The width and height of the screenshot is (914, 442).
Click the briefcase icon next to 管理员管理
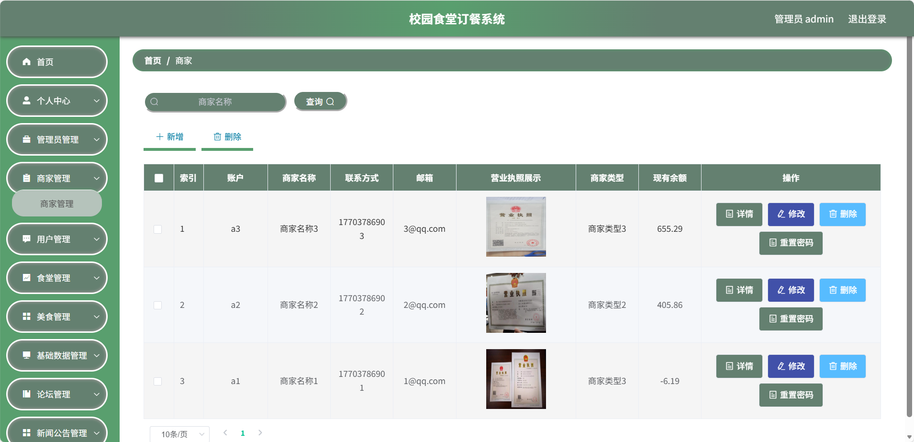coord(27,139)
